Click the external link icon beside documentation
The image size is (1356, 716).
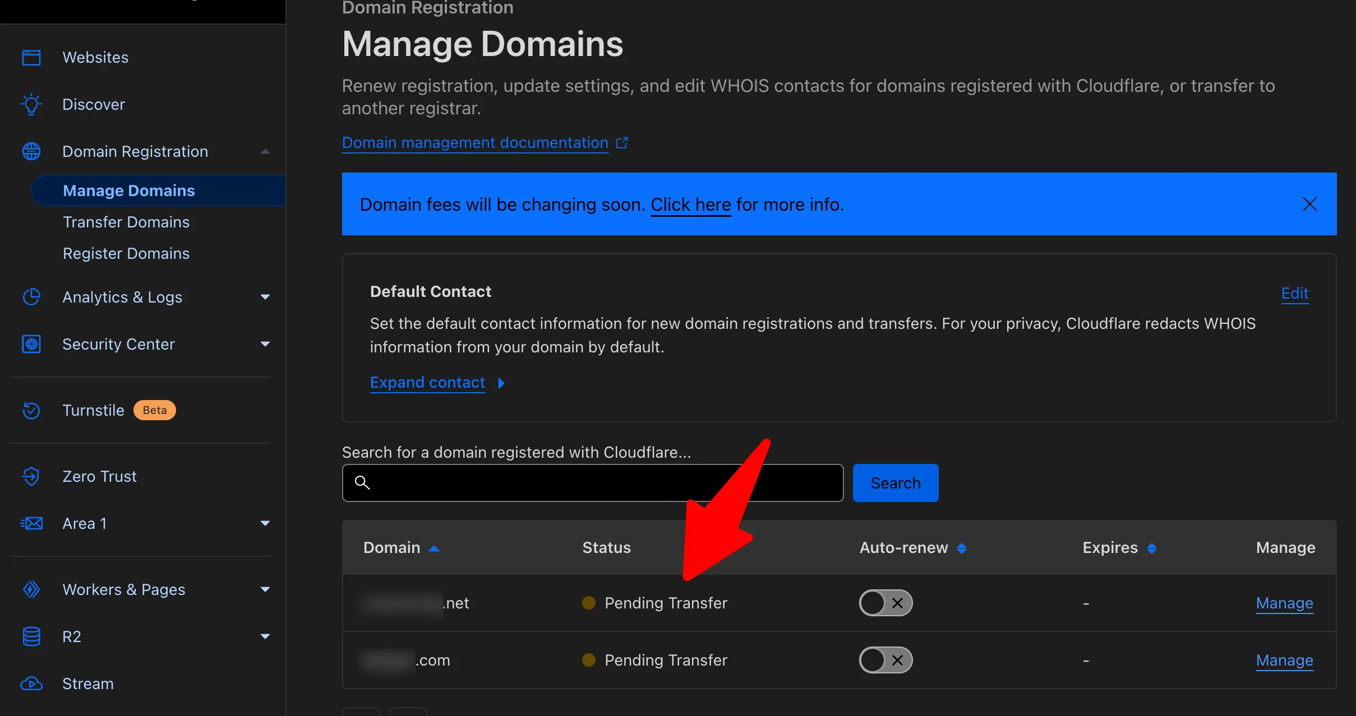[x=622, y=143]
